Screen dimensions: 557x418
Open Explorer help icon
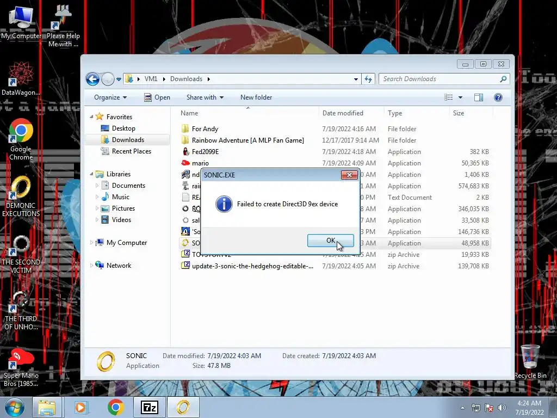(x=498, y=97)
